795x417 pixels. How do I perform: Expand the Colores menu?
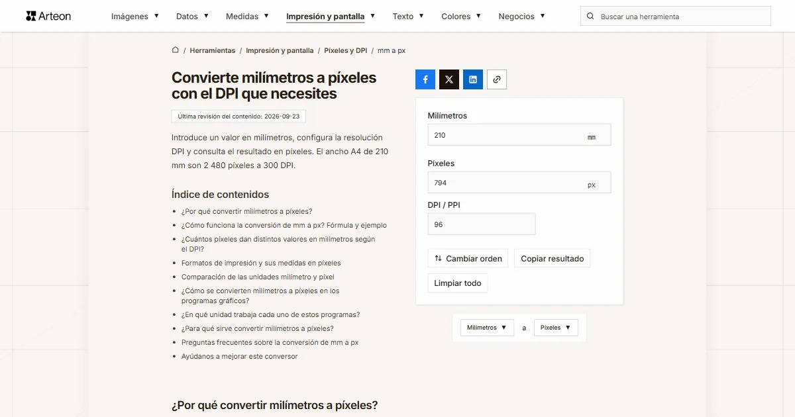(x=461, y=16)
